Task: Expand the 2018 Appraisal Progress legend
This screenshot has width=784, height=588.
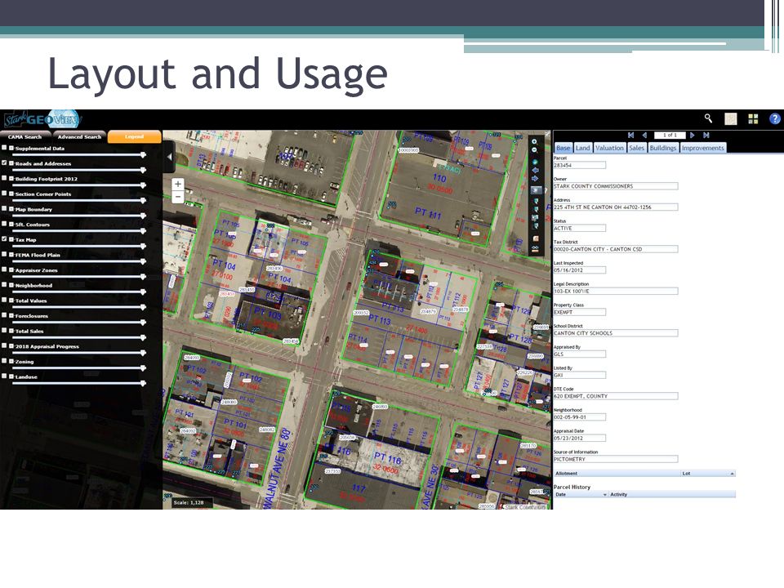Action: [x=11, y=346]
